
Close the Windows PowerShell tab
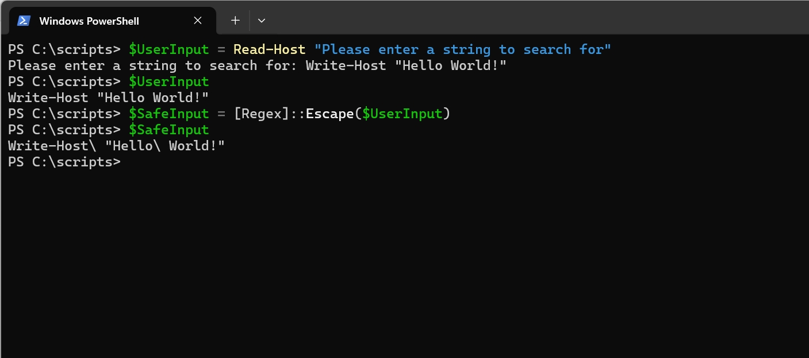[x=197, y=21]
